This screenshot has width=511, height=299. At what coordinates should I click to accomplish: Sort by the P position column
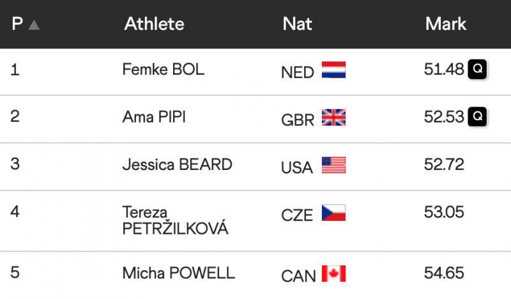click(x=17, y=24)
